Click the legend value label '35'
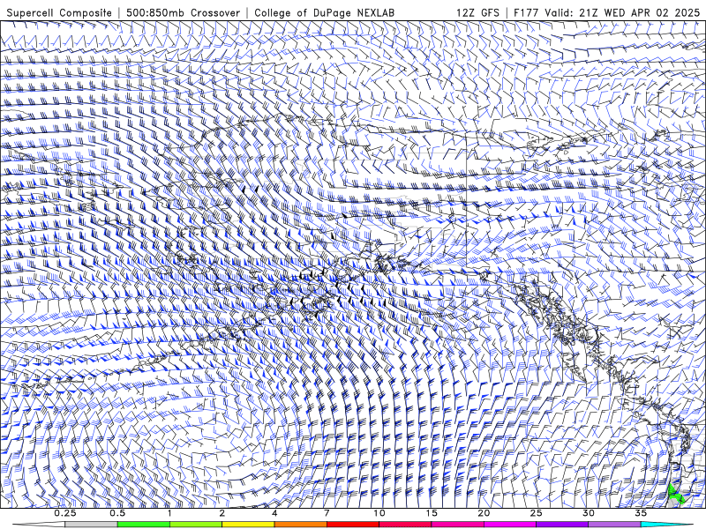 642,513
